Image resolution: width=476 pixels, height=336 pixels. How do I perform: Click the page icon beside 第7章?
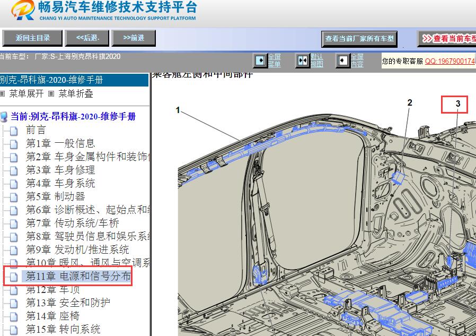[x=14, y=224]
